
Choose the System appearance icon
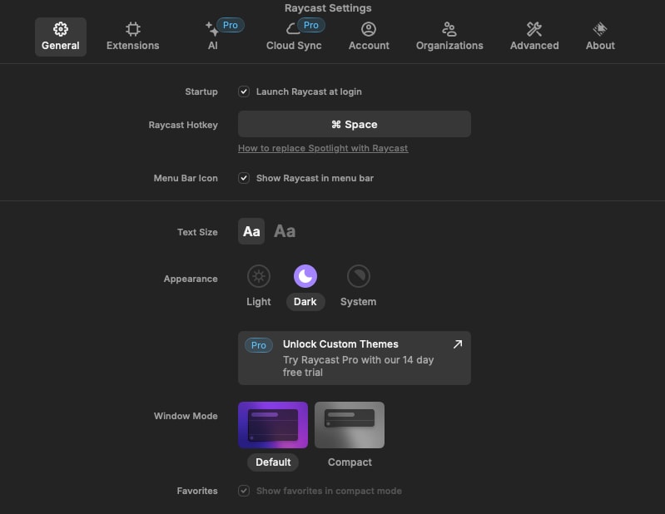tap(359, 276)
